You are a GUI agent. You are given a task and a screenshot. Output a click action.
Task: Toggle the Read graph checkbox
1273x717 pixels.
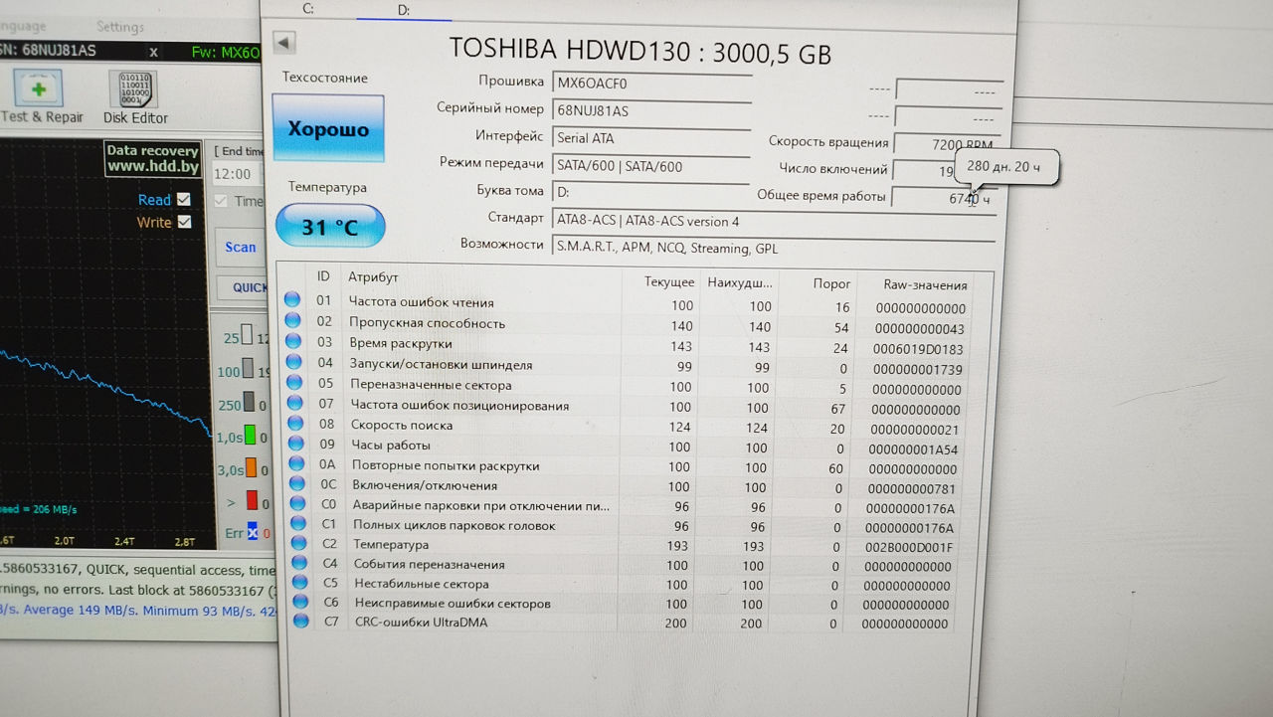(x=184, y=200)
